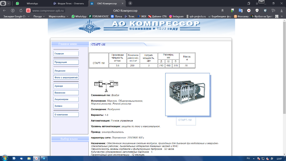Open the Дайвинг СПб bookmark

(157, 16)
